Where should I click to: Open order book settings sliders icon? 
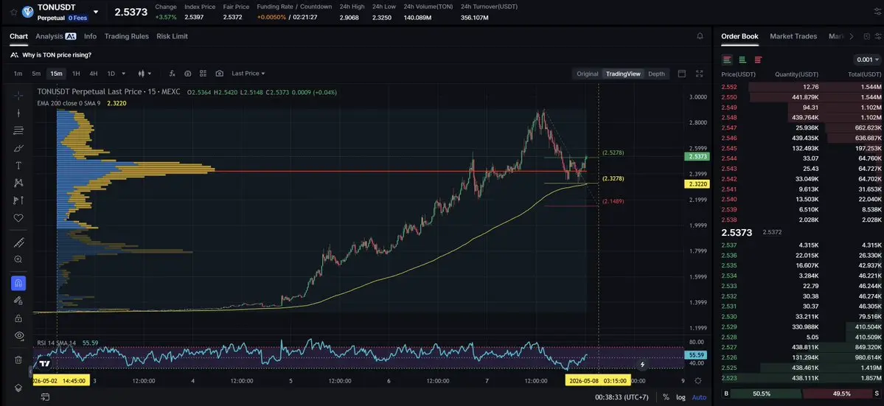pos(878,36)
